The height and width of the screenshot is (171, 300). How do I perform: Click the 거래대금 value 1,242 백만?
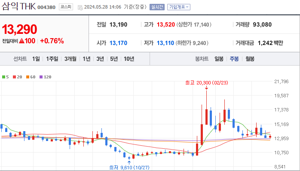coord(270,43)
